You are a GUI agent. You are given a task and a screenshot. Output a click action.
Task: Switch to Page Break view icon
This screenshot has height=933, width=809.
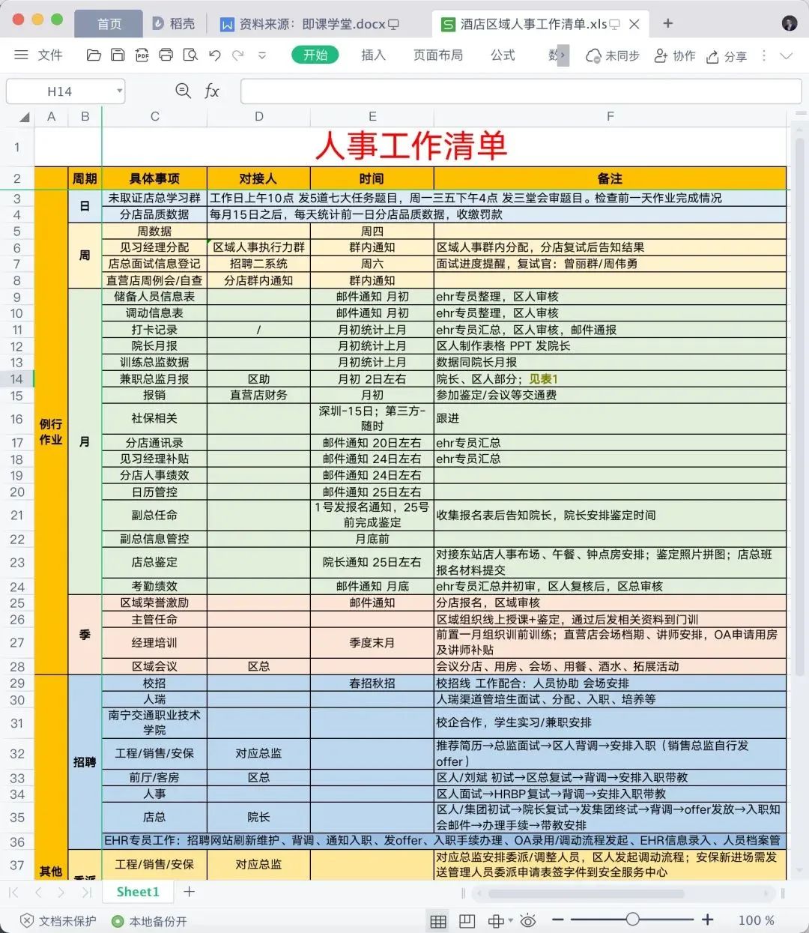(x=467, y=921)
